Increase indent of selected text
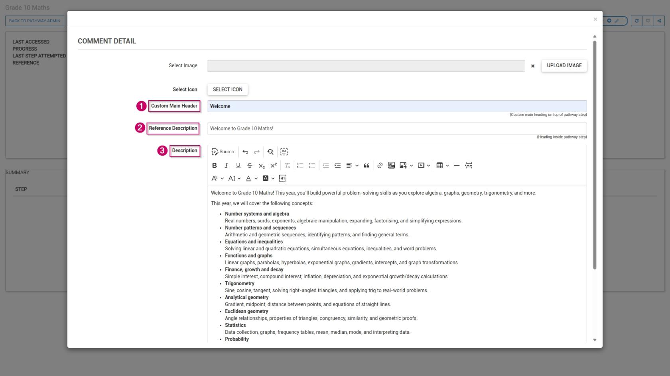 338,166
